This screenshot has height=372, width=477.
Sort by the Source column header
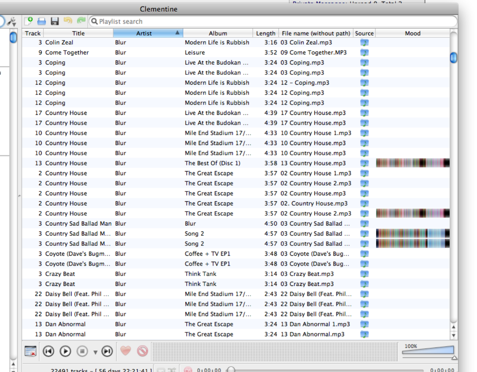[364, 33]
